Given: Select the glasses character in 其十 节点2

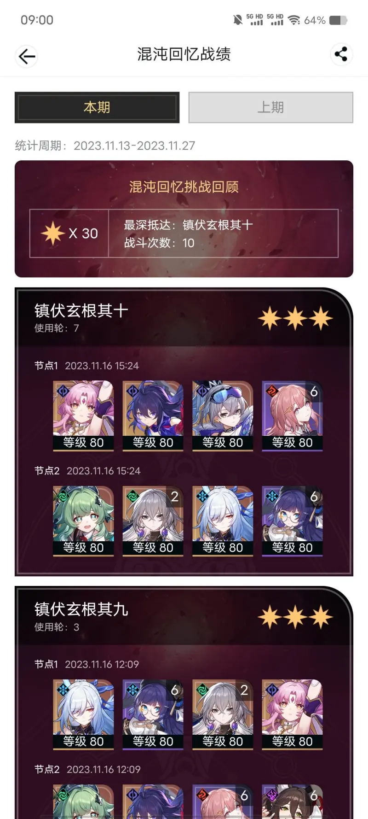Looking at the screenshot, I should [x=292, y=521].
